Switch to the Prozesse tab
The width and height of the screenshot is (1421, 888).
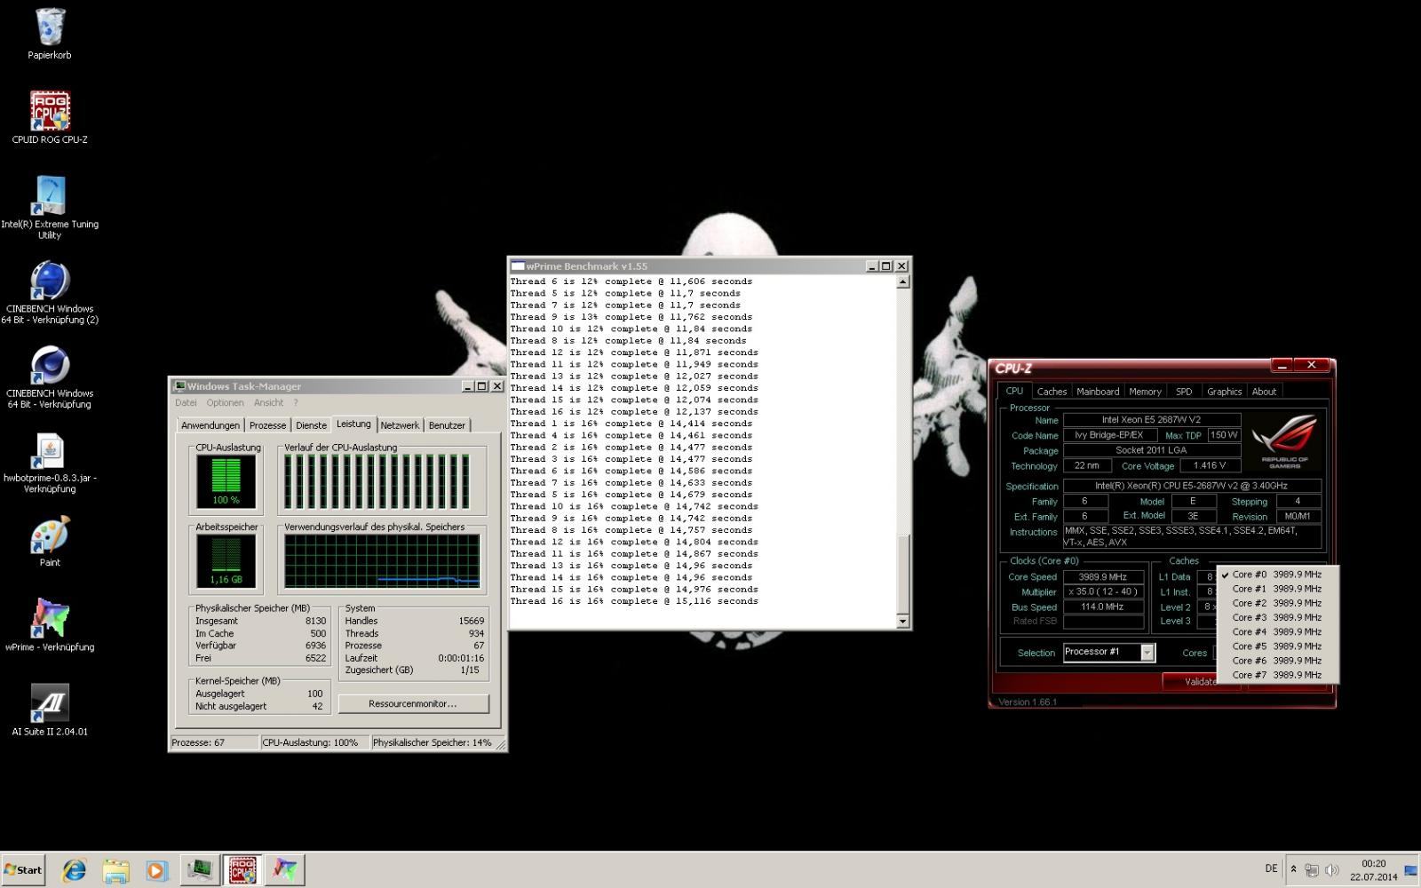click(267, 425)
